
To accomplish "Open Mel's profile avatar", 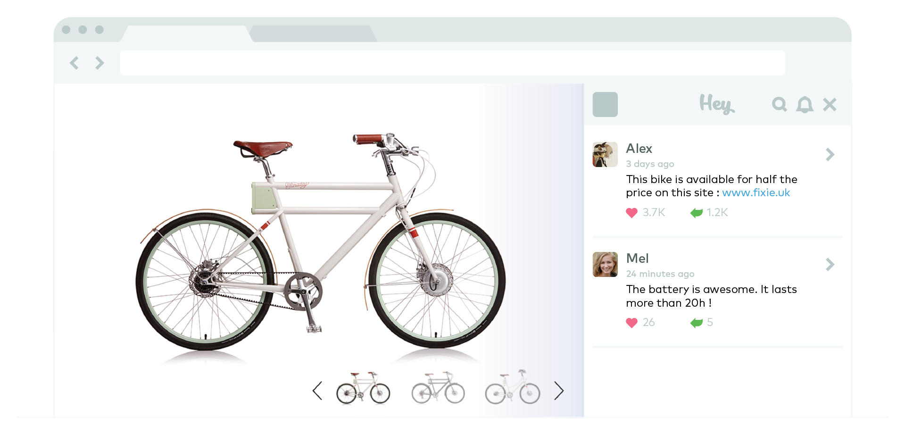I will pyautogui.click(x=605, y=264).
